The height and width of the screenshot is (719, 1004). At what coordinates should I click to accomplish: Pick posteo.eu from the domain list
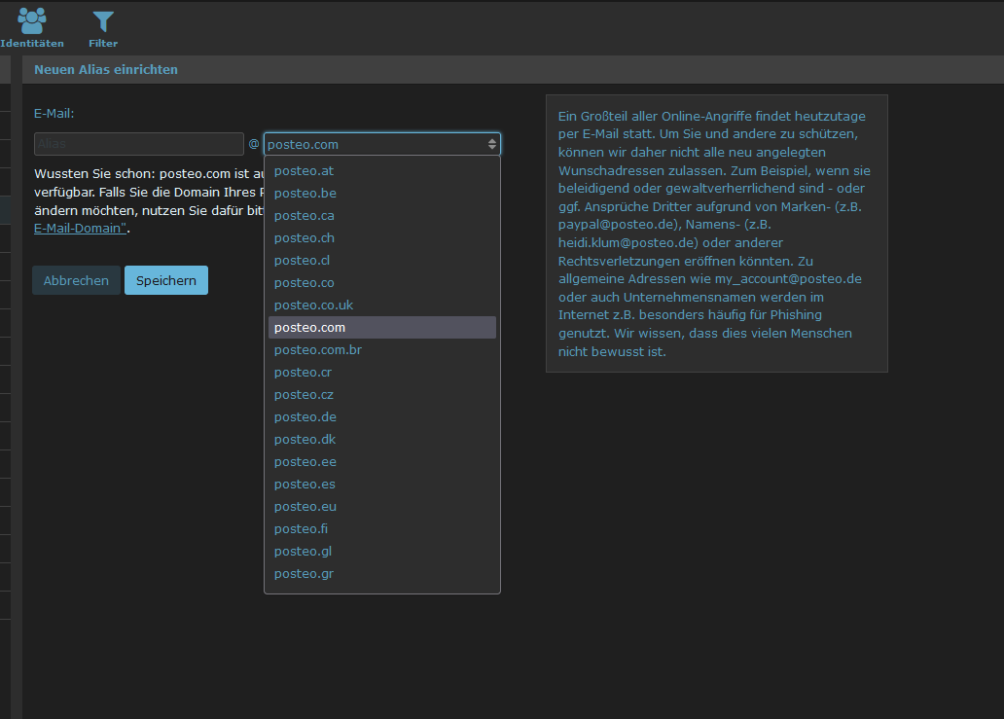coord(305,507)
